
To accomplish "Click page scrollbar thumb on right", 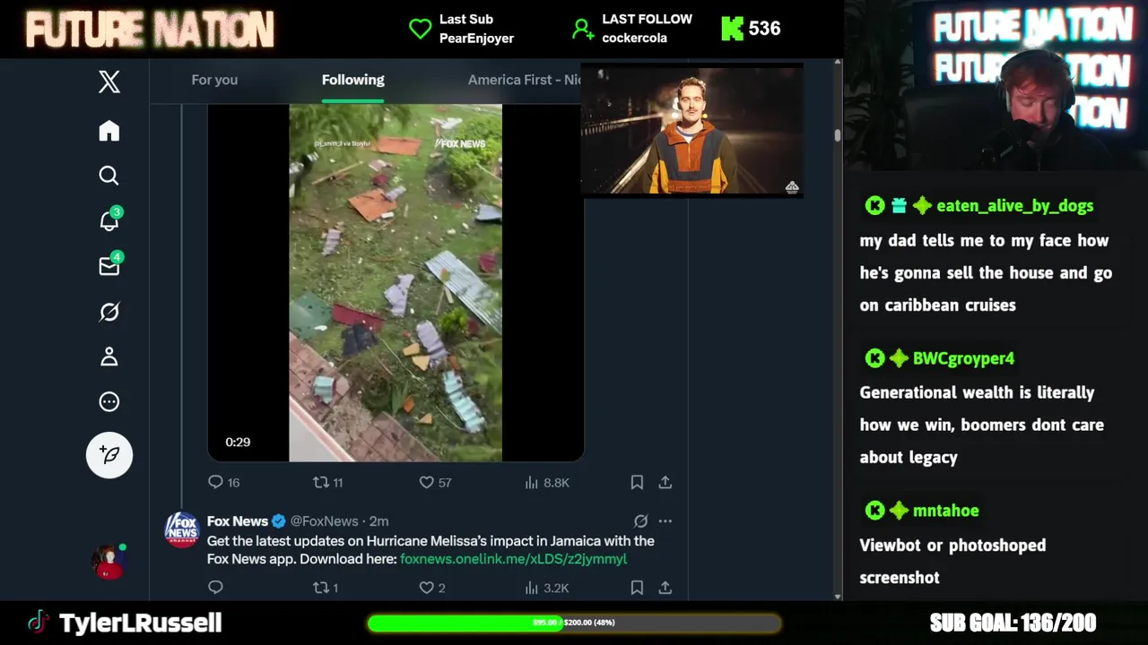I will click(838, 135).
